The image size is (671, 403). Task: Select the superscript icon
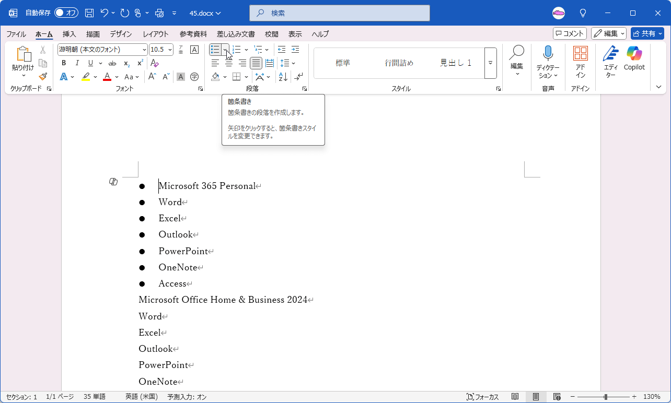click(x=140, y=63)
